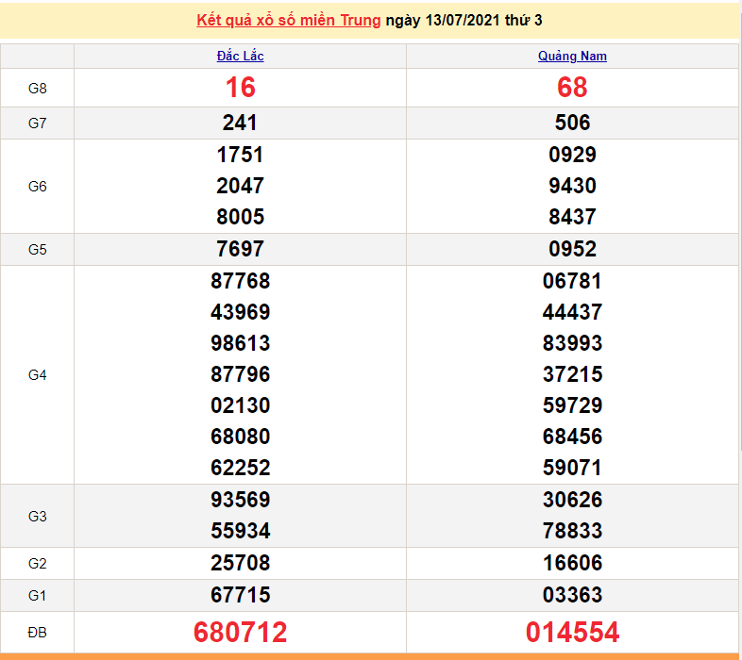Select the G6 number 2047
The width and height of the screenshot is (742, 660).
(x=240, y=186)
